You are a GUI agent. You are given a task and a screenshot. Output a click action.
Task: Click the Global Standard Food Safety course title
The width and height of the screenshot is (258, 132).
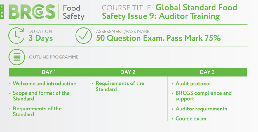point(170,12)
